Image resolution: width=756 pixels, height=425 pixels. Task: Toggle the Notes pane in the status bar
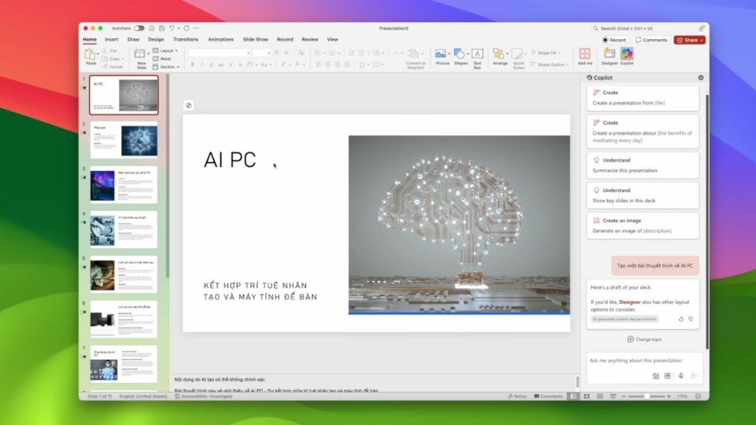pyautogui.click(x=517, y=396)
